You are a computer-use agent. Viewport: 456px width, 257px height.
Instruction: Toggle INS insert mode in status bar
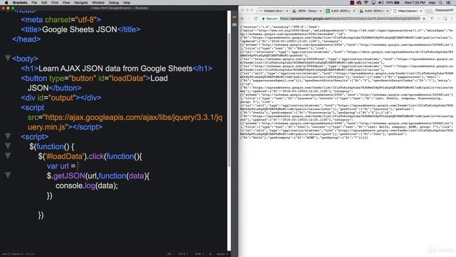pyautogui.click(x=169, y=254)
